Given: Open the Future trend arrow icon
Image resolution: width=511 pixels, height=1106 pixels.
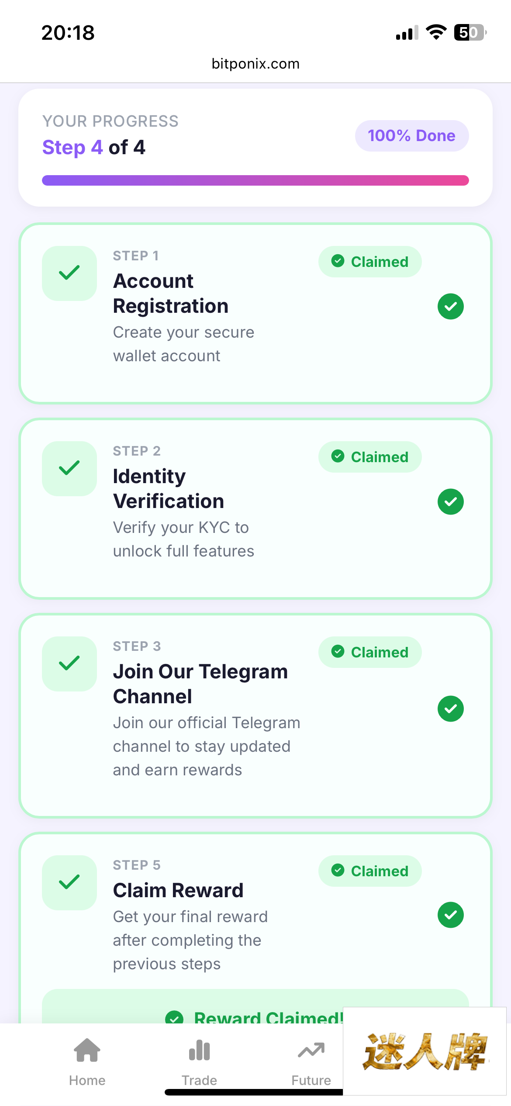Looking at the screenshot, I should pos(311,1051).
